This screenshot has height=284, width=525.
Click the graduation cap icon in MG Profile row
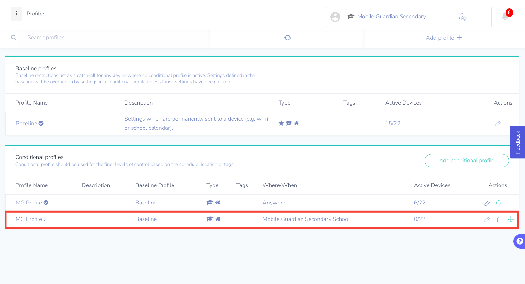210,203
